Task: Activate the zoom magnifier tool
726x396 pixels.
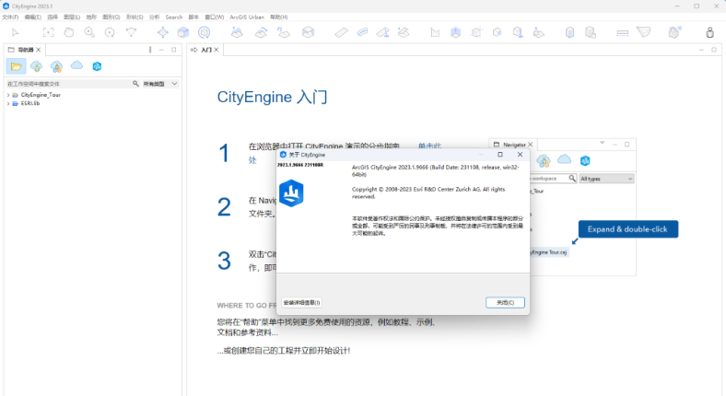Action: pos(89,32)
